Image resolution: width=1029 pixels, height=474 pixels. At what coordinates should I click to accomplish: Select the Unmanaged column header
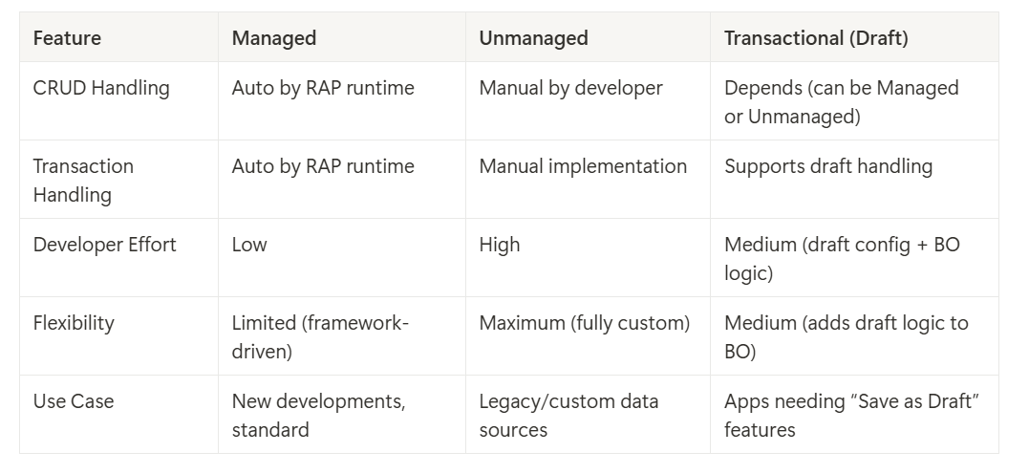click(588, 37)
